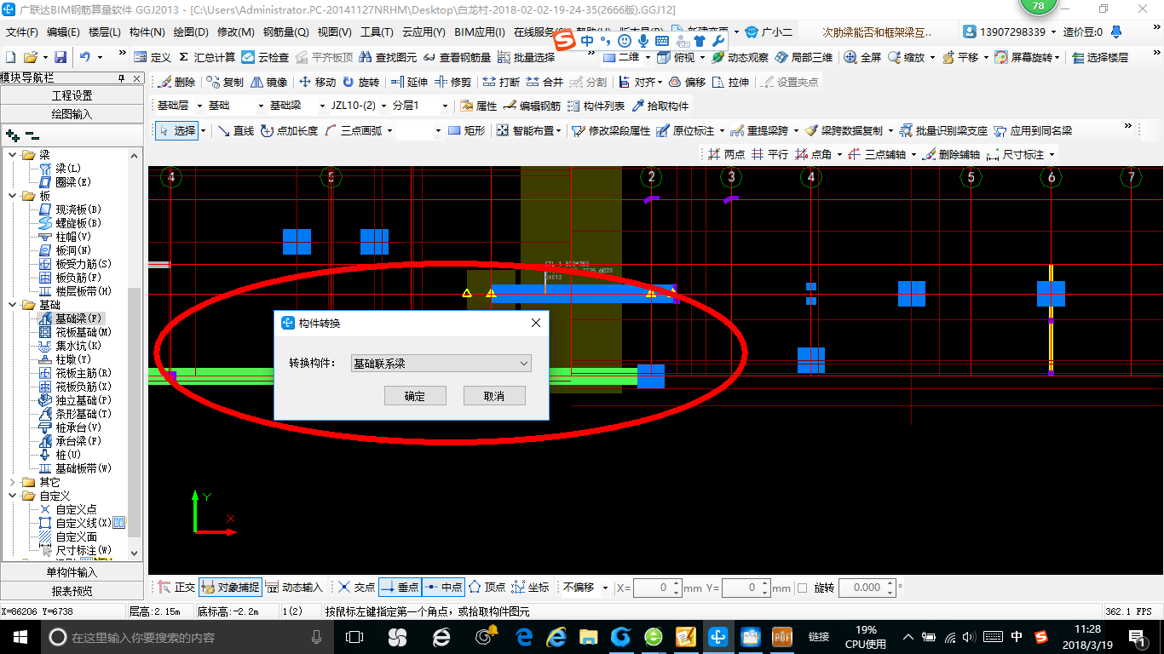This screenshot has width=1164, height=654.
Task: Open the 文件(F) menu
Action: (22, 32)
